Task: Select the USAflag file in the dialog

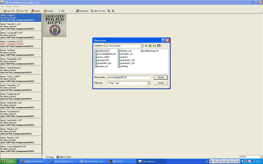Action: 124,66
